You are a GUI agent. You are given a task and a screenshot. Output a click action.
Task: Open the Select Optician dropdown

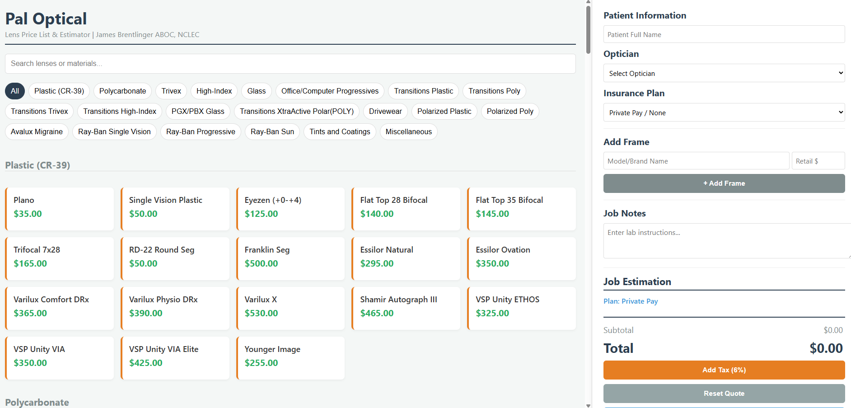coord(723,73)
